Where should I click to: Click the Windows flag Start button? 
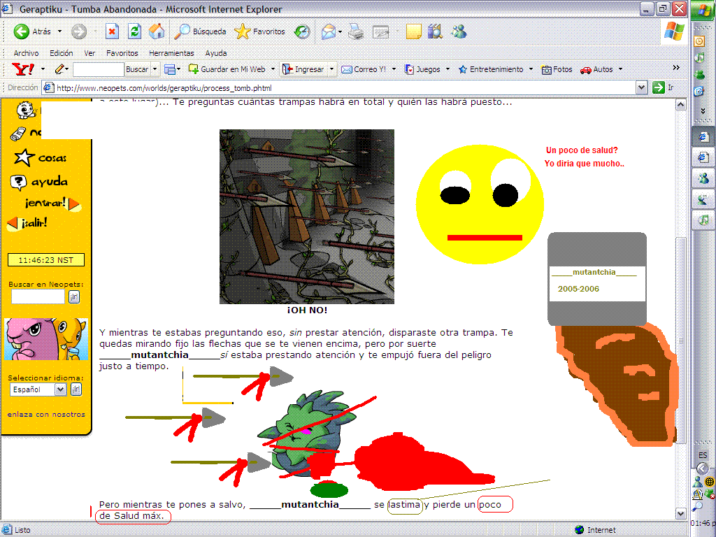click(703, 10)
